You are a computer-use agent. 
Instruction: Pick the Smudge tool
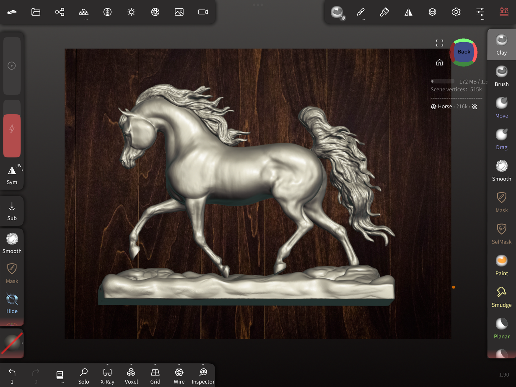click(501, 297)
